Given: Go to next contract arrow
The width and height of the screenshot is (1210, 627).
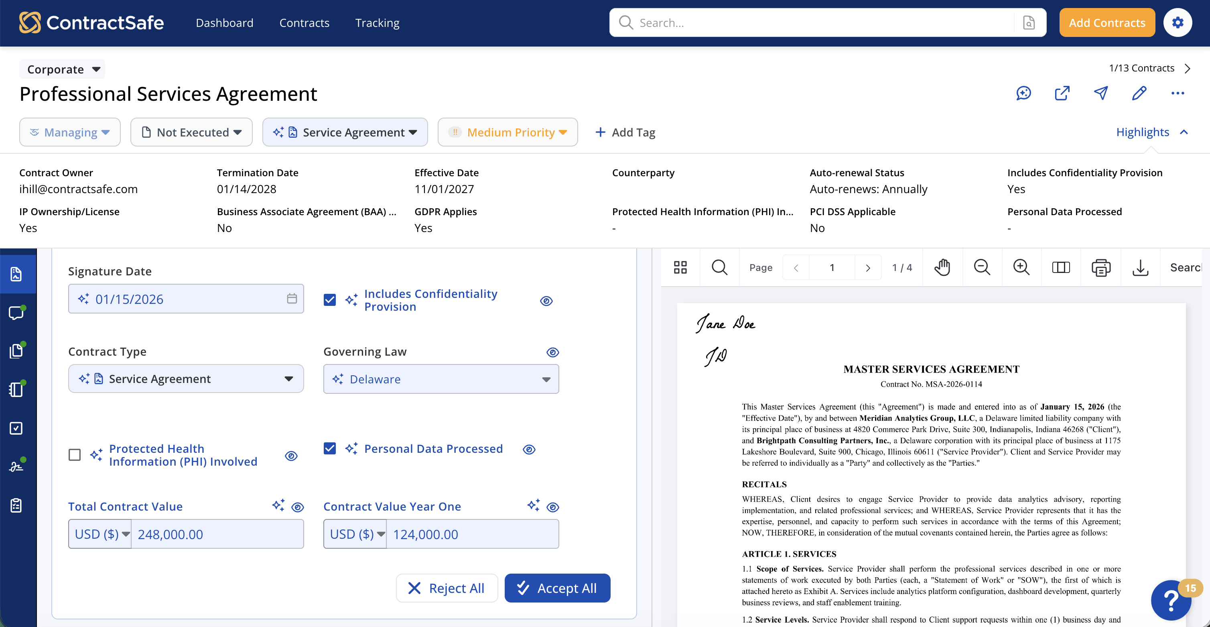Looking at the screenshot, I should click(1188, 68).
